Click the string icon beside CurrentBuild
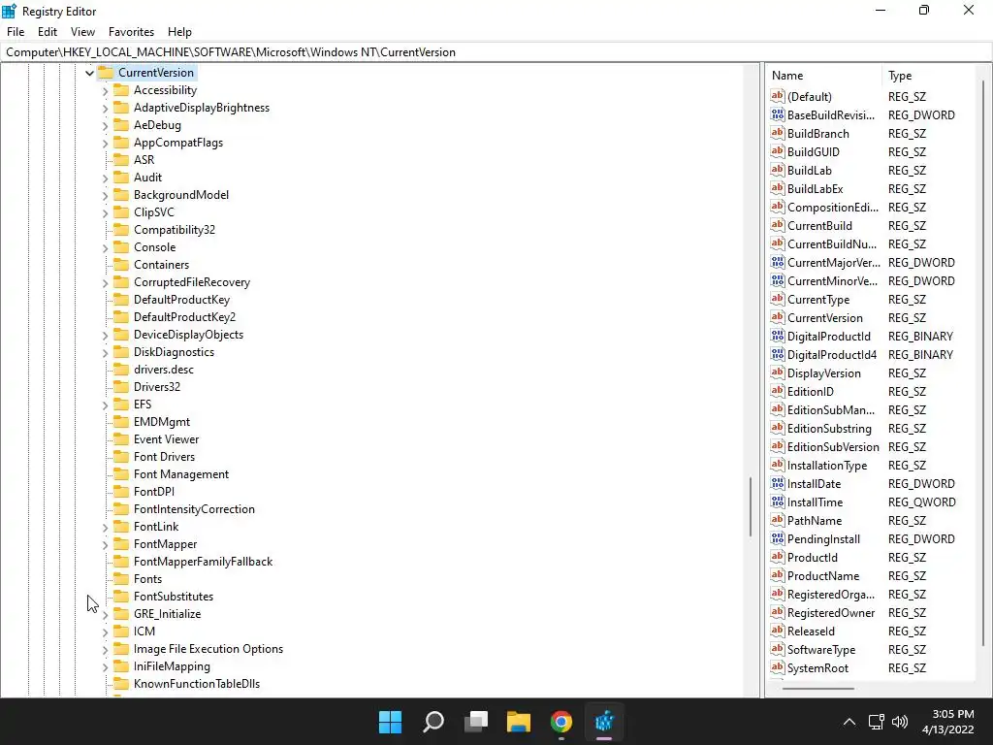Image resolution: width=993 pixels, height=745 pixels. 777,225
